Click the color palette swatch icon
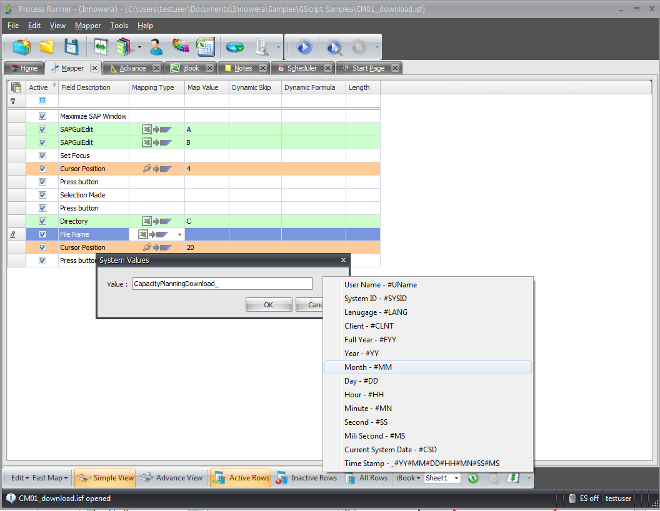The height and width of the screenshot is (511, 660). pyautogui.click(x=181, y=47)
